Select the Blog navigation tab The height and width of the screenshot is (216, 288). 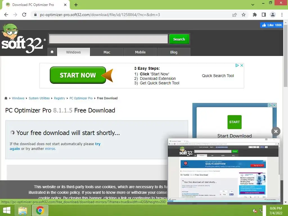coord(174,52)
